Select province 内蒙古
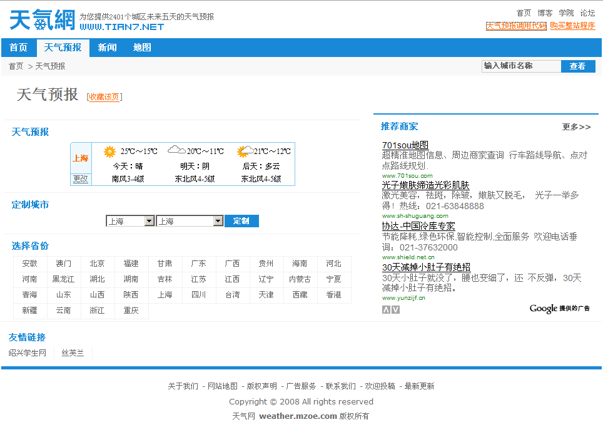603x427 pixels. tap(300, 279)
